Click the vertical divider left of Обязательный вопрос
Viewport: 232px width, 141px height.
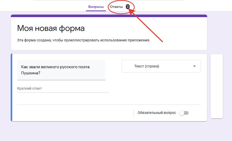[x=133, y=113]
